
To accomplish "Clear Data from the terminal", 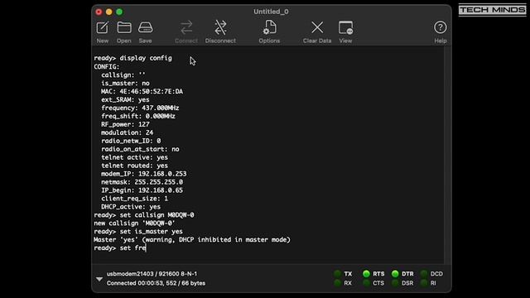I will [317, 27].
